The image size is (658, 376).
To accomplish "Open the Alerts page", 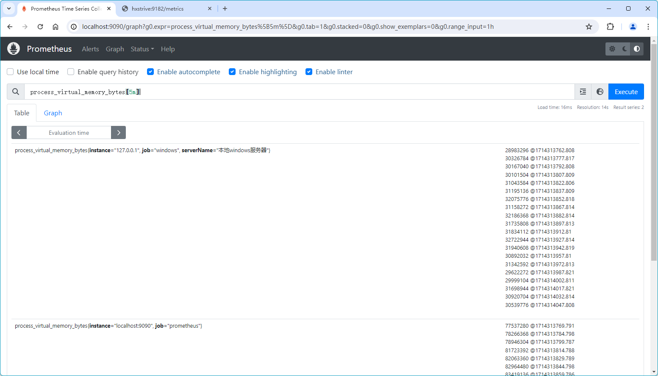I will [x=90, y=49].
